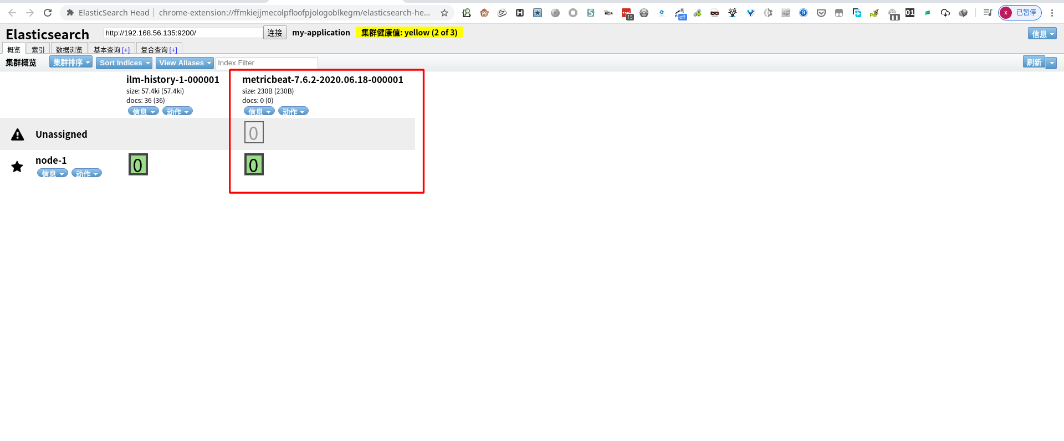Open the gear-shaped extension icon

pyautogui.click(x=644, y=13)
